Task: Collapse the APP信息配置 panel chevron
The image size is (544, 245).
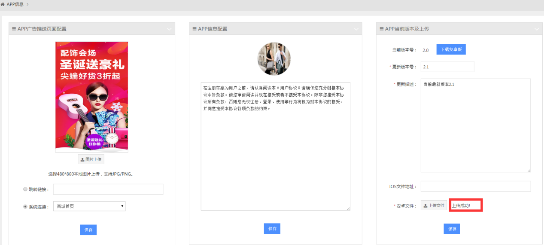Action: [x=356, y=29]
